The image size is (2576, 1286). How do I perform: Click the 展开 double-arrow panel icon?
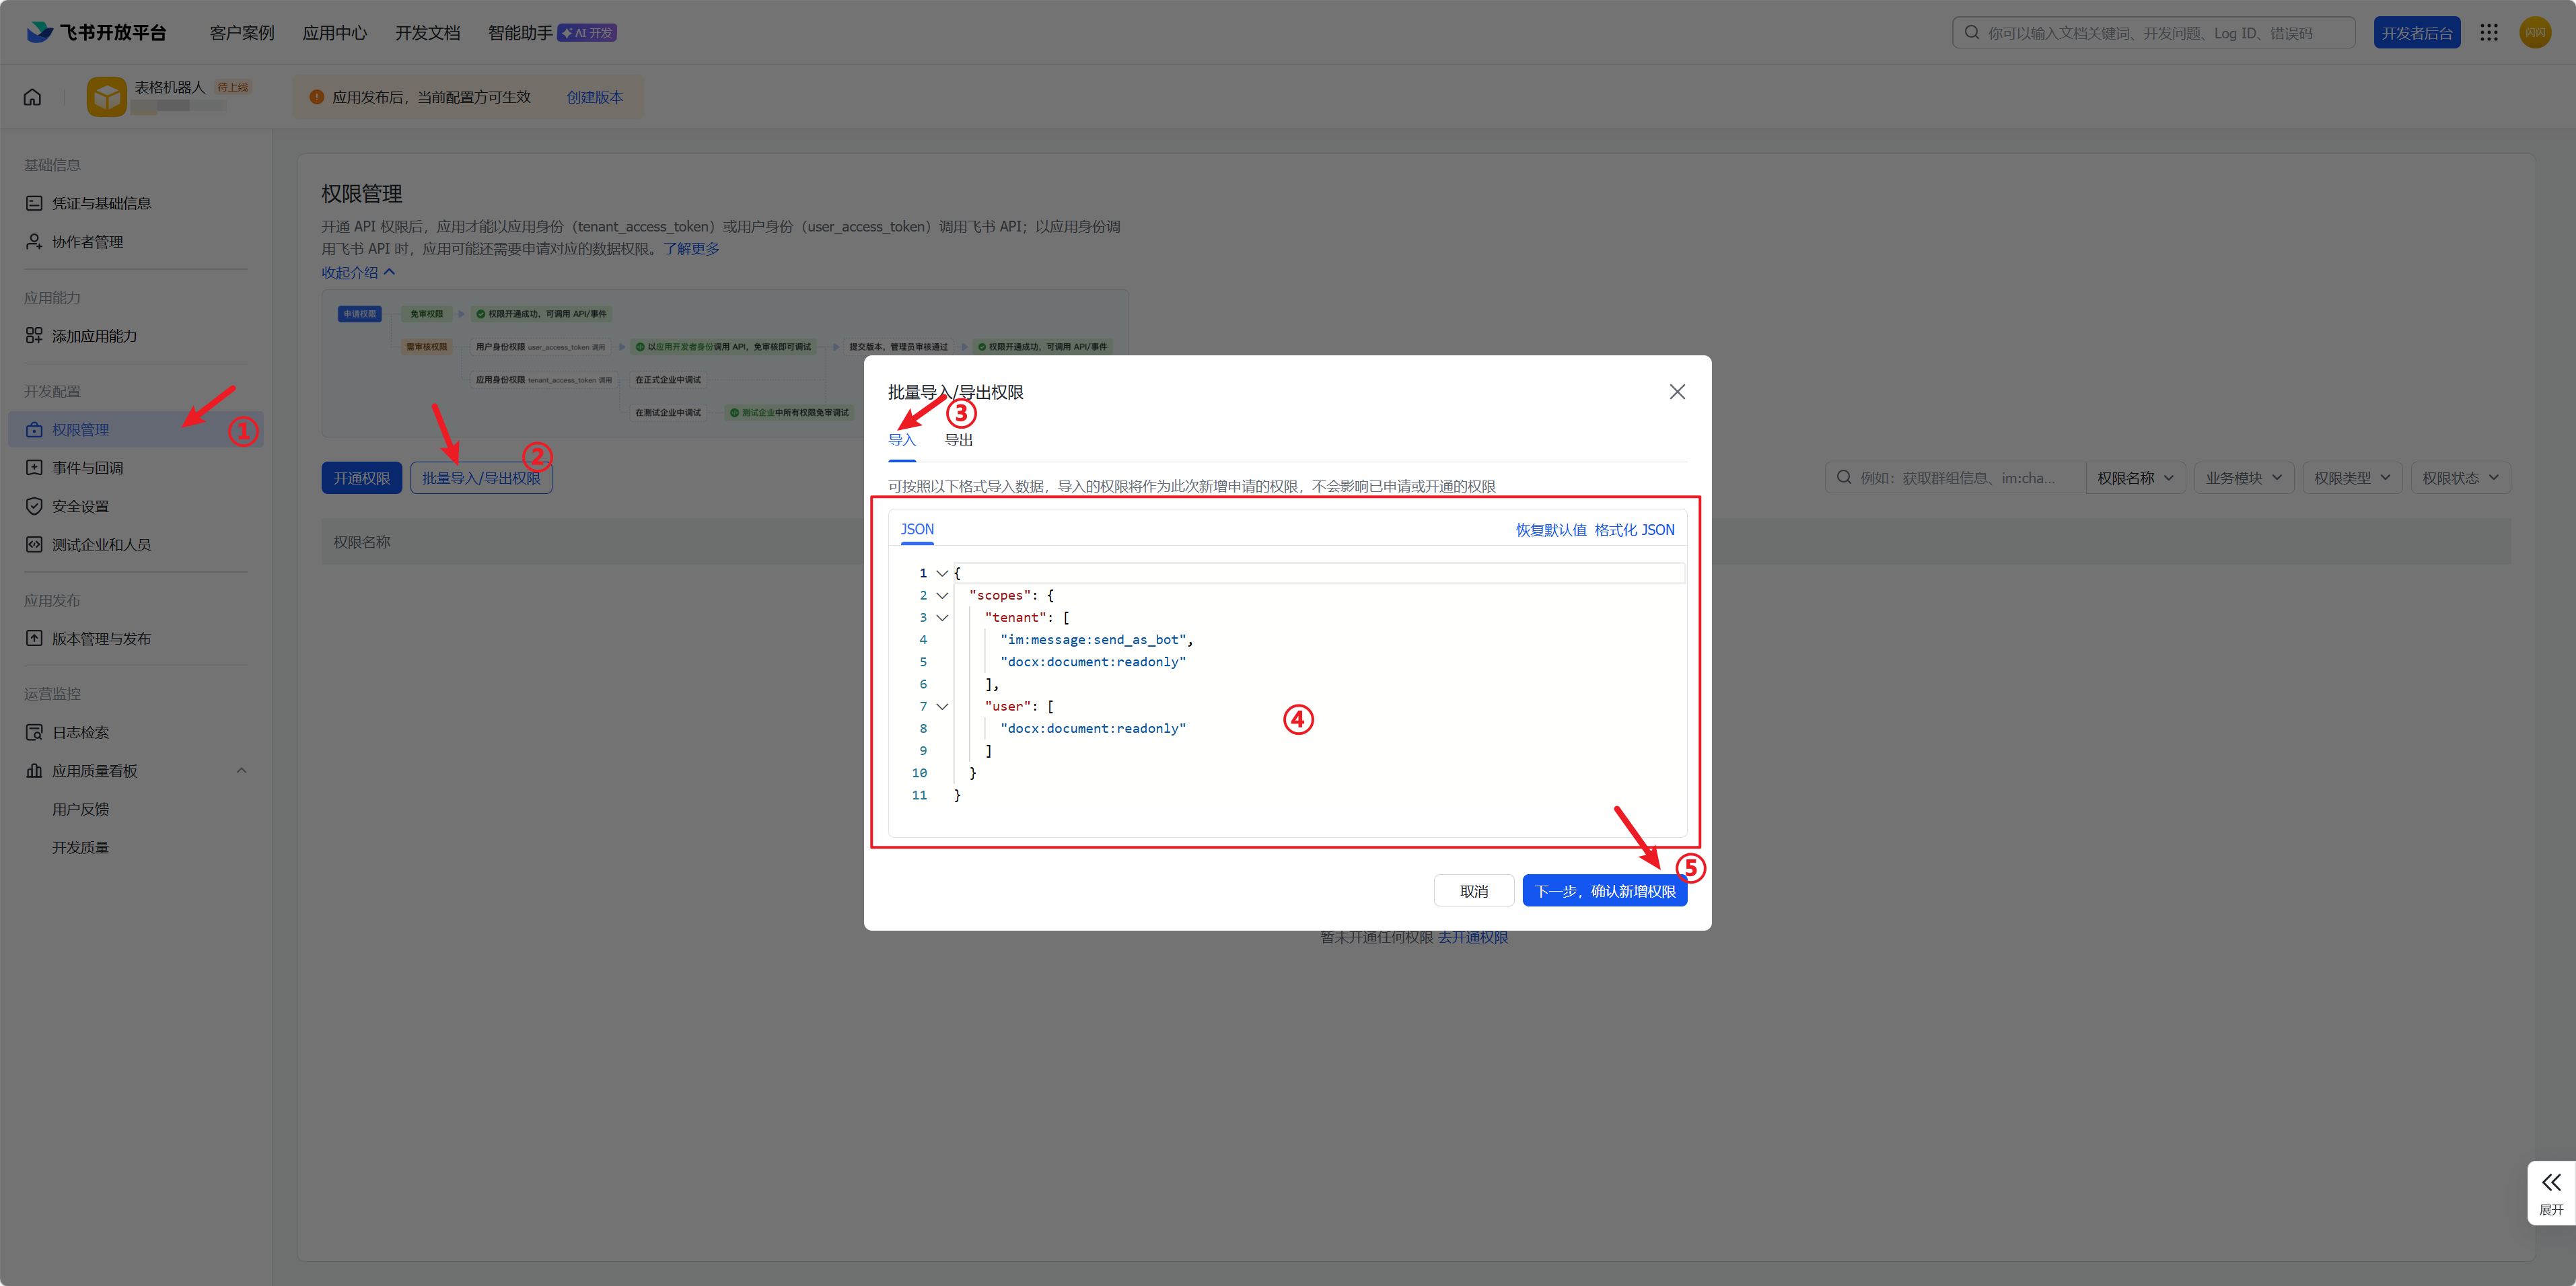tap(2551, 1183)
